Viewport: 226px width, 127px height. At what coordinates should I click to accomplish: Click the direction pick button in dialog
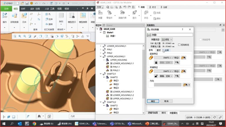[x=185, y=85]
